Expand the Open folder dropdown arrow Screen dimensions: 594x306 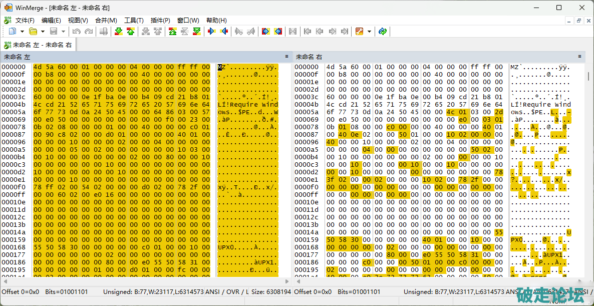(43, 32)
